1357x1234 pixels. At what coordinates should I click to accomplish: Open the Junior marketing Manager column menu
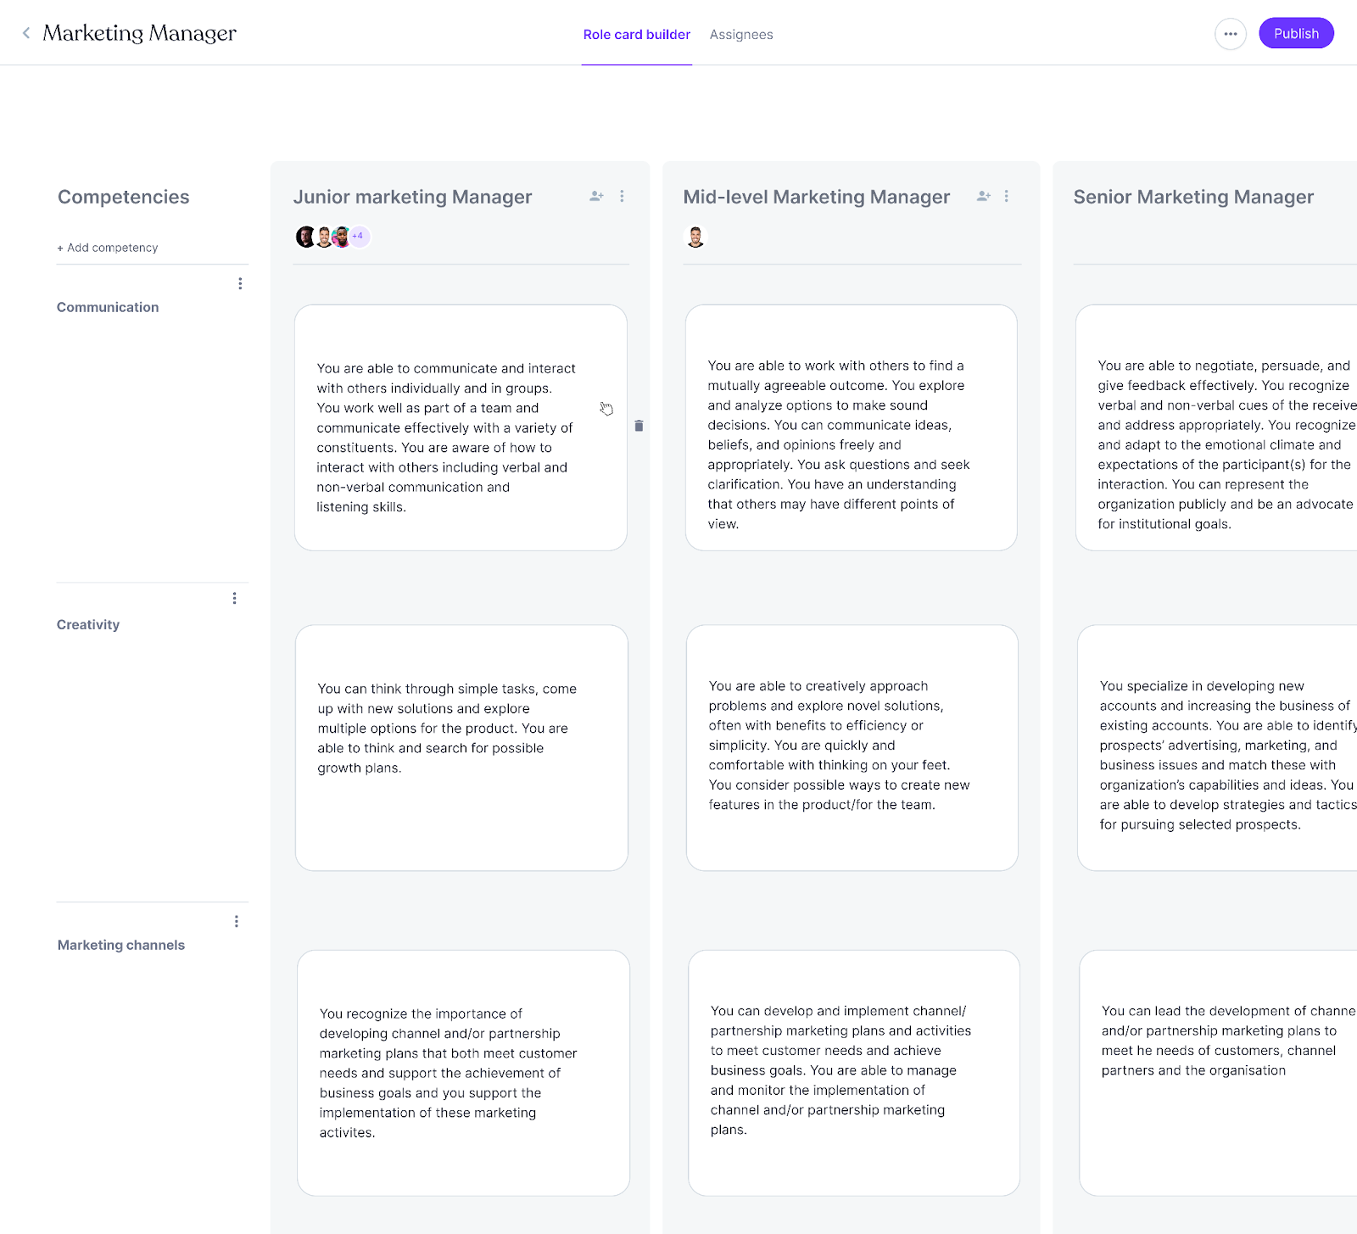click(x=622, y=196)
